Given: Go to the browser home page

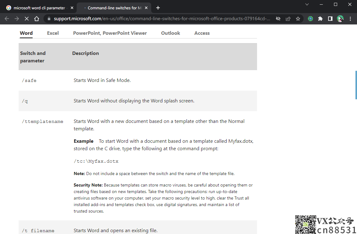Looking at the screenshot, I should (37, 19).
